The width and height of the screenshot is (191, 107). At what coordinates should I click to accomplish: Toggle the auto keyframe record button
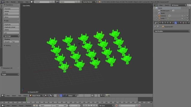(116, 106)
